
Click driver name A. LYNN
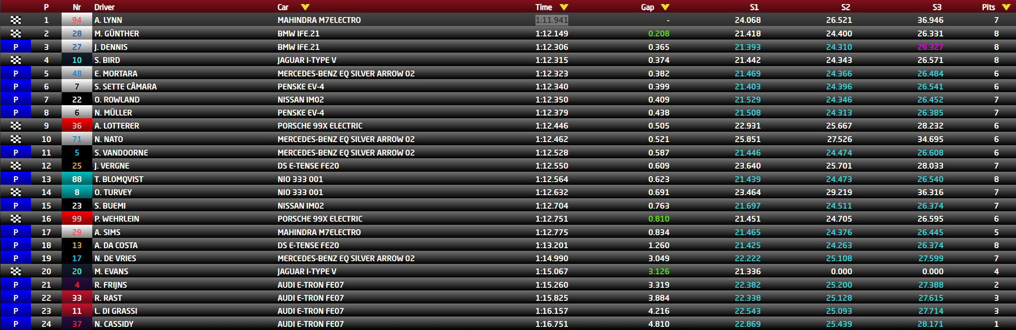108,20
